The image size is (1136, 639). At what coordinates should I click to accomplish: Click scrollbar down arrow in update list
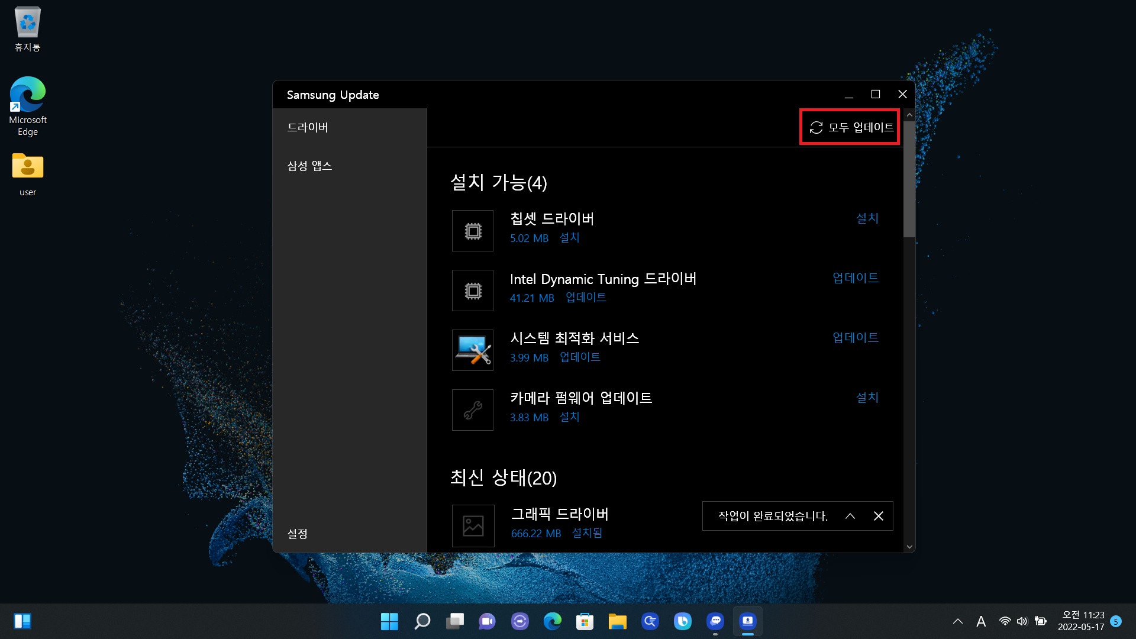pos(909,547)
